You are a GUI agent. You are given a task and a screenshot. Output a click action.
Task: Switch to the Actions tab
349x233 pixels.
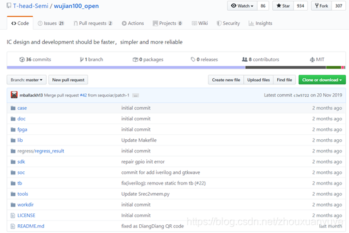[133, 23]
